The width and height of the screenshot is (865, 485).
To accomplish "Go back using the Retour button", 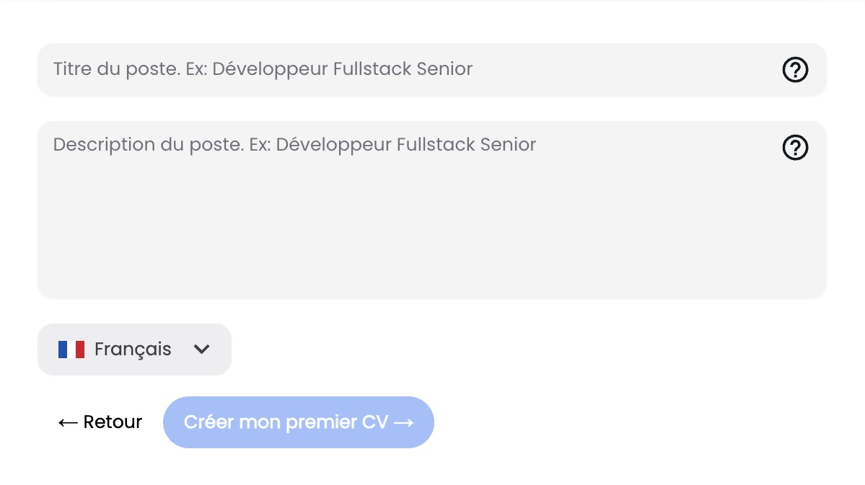I will click(x=100, y=422).
